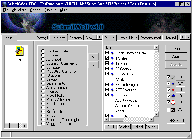Choose the Computer category radio button
Screen dimensions: 192x139
tap(43, 67)
